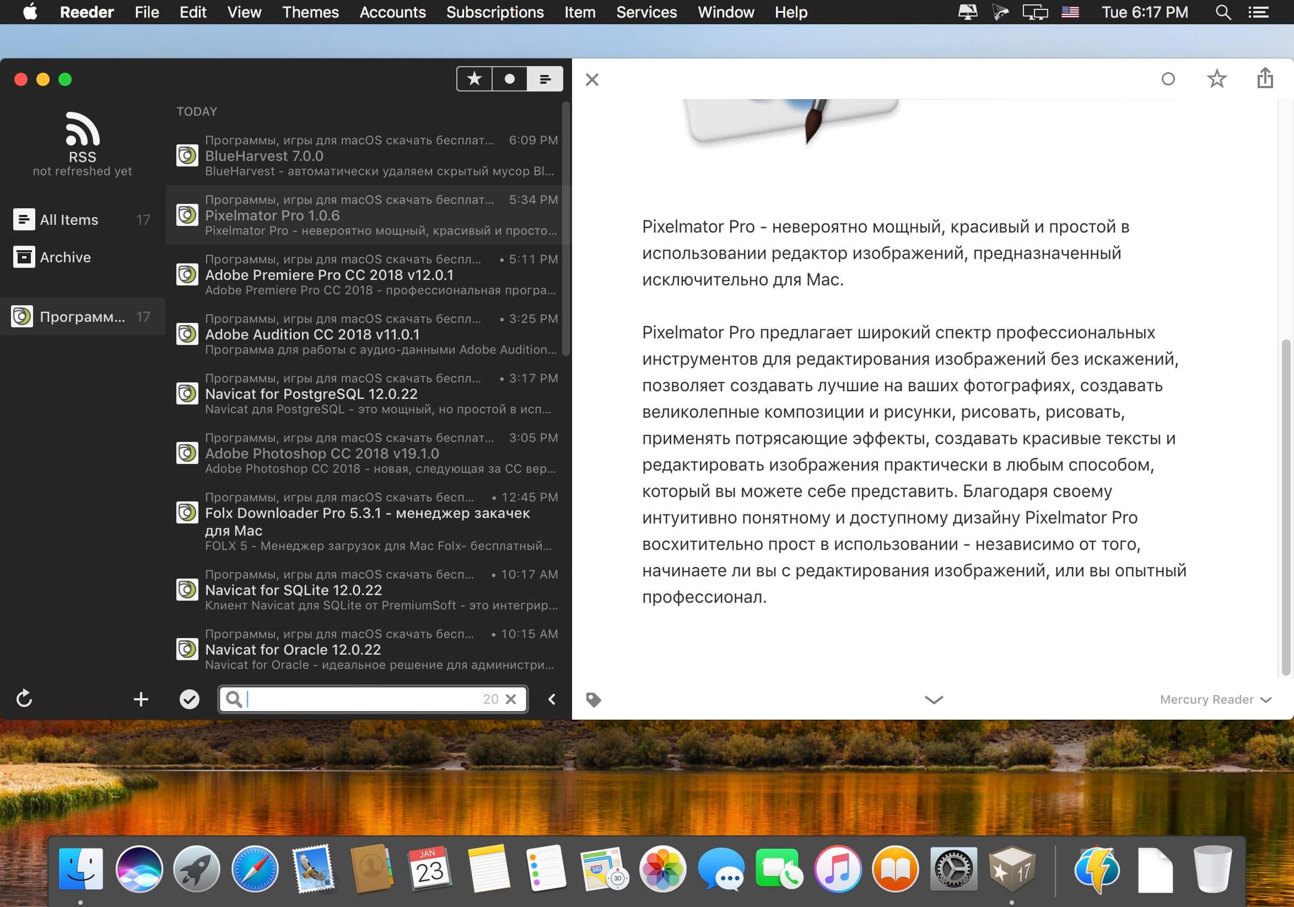Open Pixelmator Pro 1.0.6 article

point(368,215)
